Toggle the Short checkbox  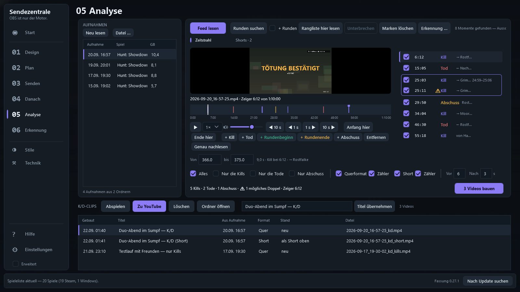(x=397, y=174)
